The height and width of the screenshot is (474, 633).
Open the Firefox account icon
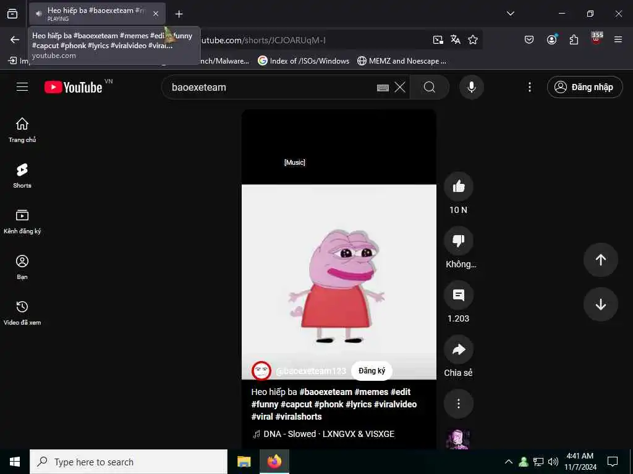tap(551, 39)
